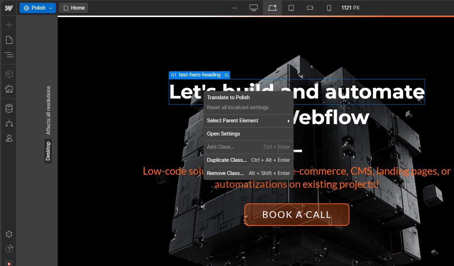Select the Affects all resolutions label
The width and height of the screenshot is (454, 266).
(48, 110)
